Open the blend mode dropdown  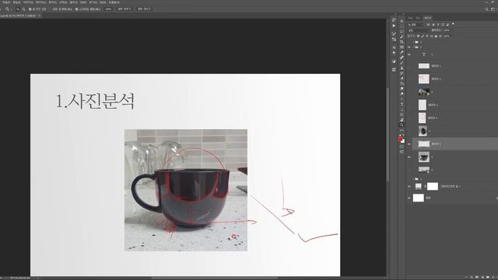click(x=419, y=30)
